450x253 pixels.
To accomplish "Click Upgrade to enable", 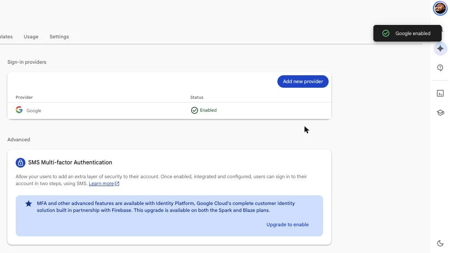I will (x=287, y=224).
